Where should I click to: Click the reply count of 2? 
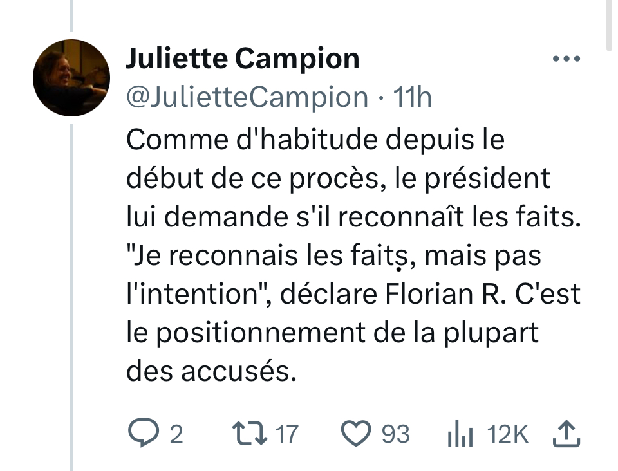click(176, 434)
